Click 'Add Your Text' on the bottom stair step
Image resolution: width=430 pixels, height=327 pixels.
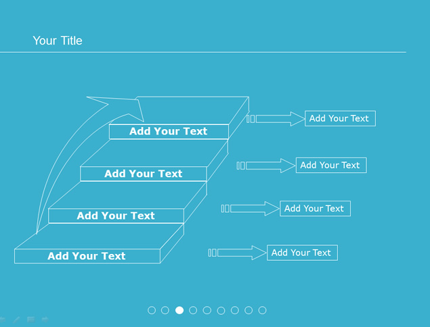(x=86, y=256)
